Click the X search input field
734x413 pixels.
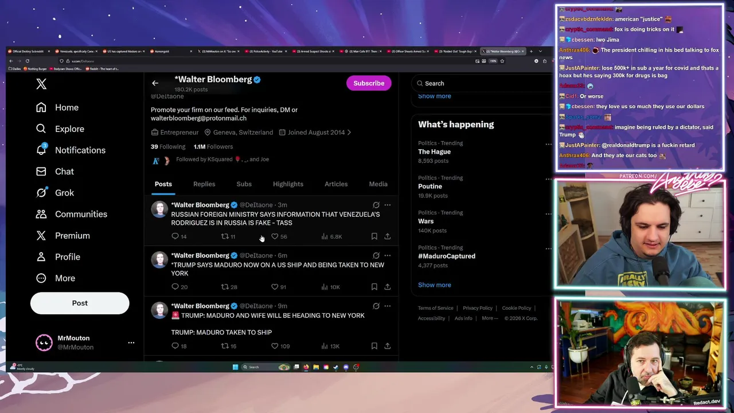[x=482, y=83]
